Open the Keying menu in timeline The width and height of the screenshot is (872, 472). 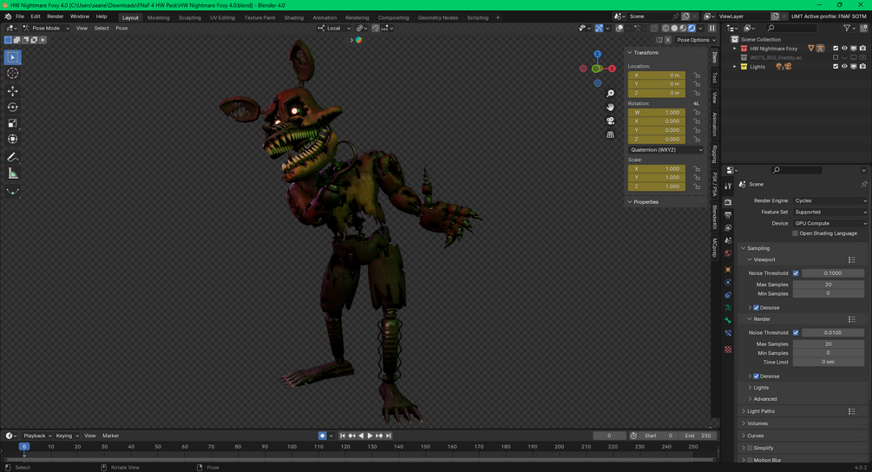[x=65, y=436]
